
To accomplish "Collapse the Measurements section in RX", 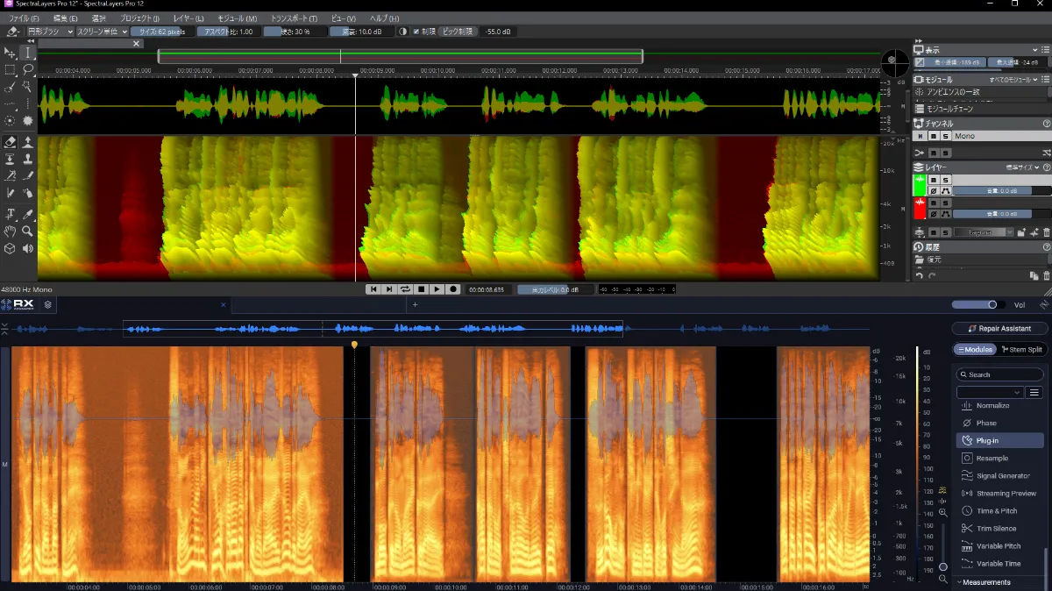I will [x=960, y=582].
